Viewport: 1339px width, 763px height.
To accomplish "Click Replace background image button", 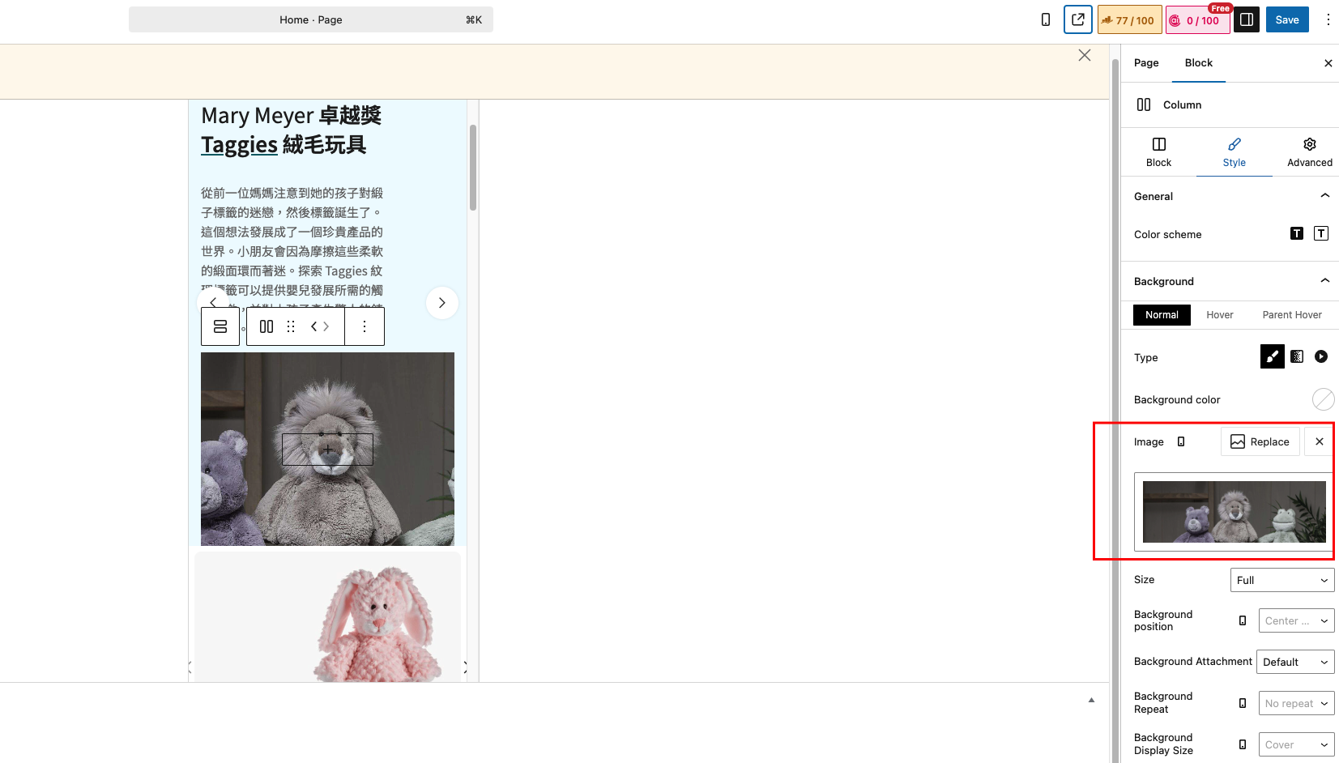I will (x=1260, y=441).
